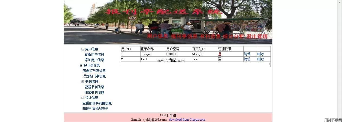Click the 用户信息 tree label
The width and height of the screenshot is (342, 122).
92,49
